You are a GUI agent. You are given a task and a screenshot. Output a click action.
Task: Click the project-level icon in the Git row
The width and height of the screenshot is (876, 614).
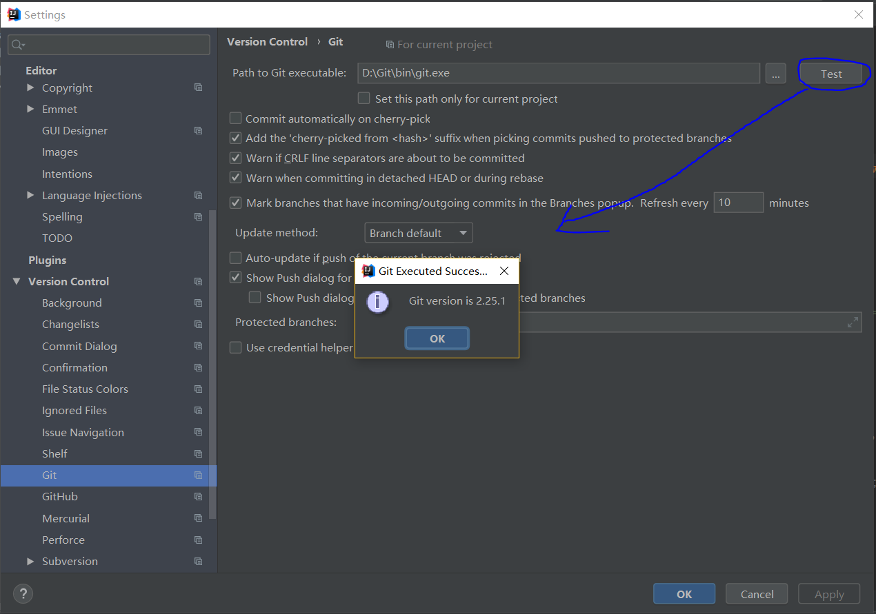click(x=199, y=475)
